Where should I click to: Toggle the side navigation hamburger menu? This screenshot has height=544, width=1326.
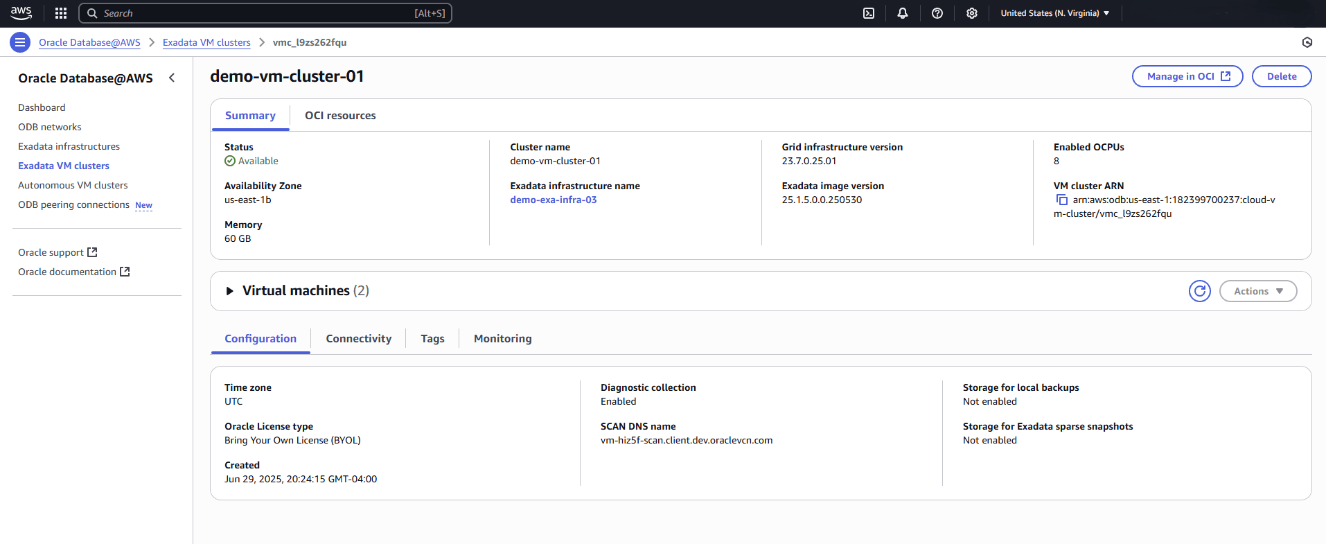click(20, 42)
